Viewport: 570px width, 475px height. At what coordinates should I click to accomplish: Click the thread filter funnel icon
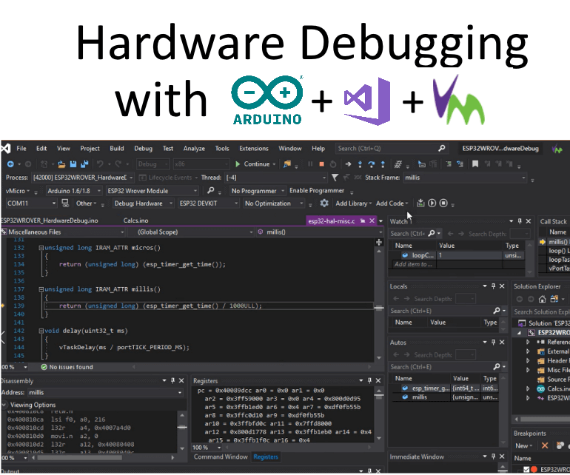coord(335,178)
